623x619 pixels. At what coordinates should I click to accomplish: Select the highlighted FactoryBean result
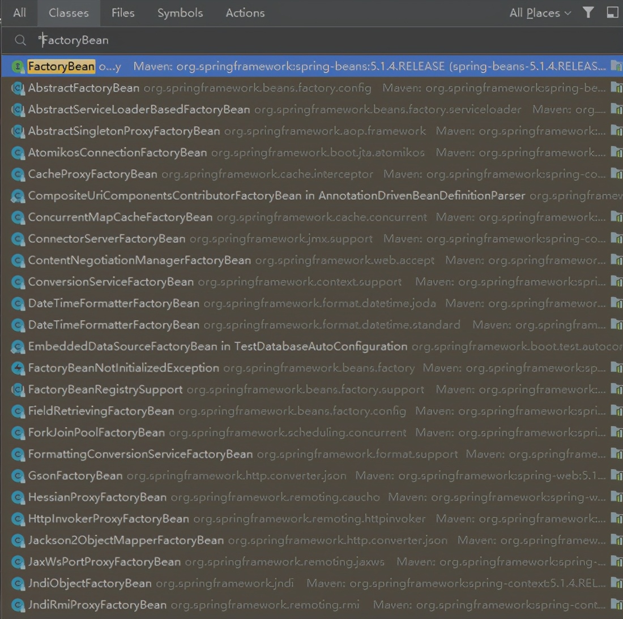click(312, 66)
